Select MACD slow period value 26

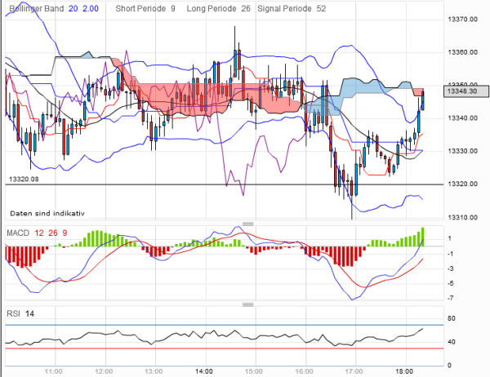53,233
